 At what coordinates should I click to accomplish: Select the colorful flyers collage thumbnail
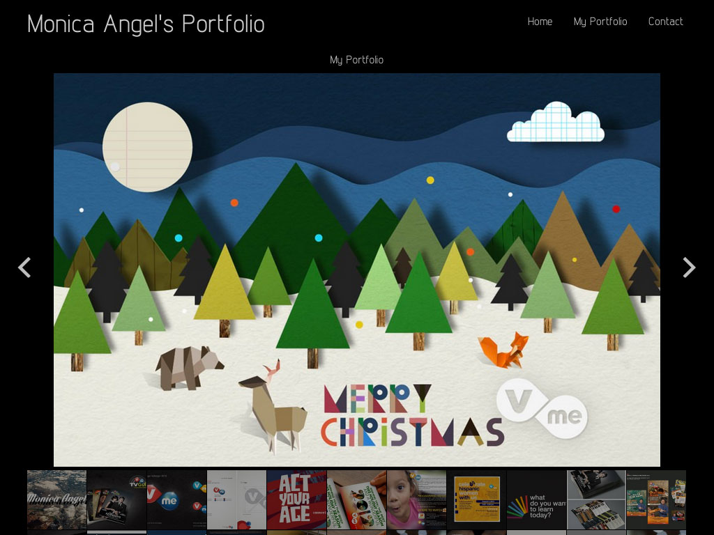point(656,499)
